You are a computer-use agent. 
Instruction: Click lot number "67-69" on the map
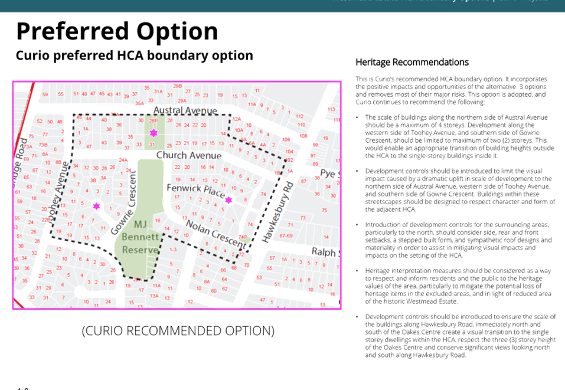click(286, 235)
